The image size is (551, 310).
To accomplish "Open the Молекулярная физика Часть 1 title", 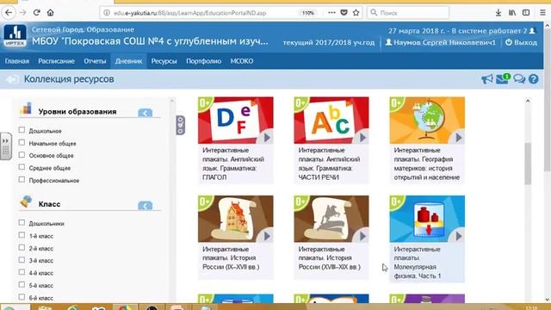I will click(418, 263).
